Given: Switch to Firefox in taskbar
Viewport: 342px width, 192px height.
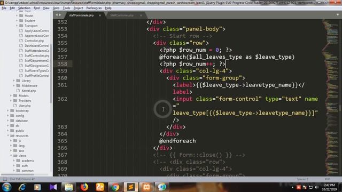Looking at the screenshot, I should (84, 187).
